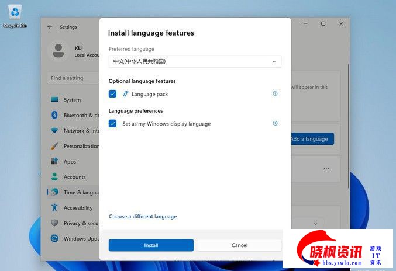Viewport: 396px width, 271px height.
Task: Click the info icon beside display language option
Action: [x=275, y=123]
